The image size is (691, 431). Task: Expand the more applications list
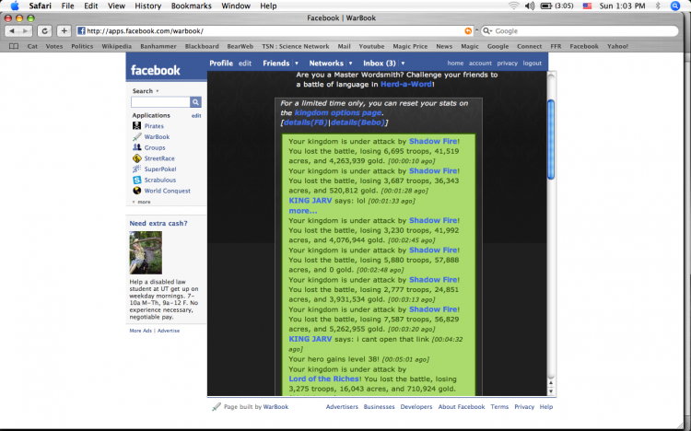coord(142,202)
